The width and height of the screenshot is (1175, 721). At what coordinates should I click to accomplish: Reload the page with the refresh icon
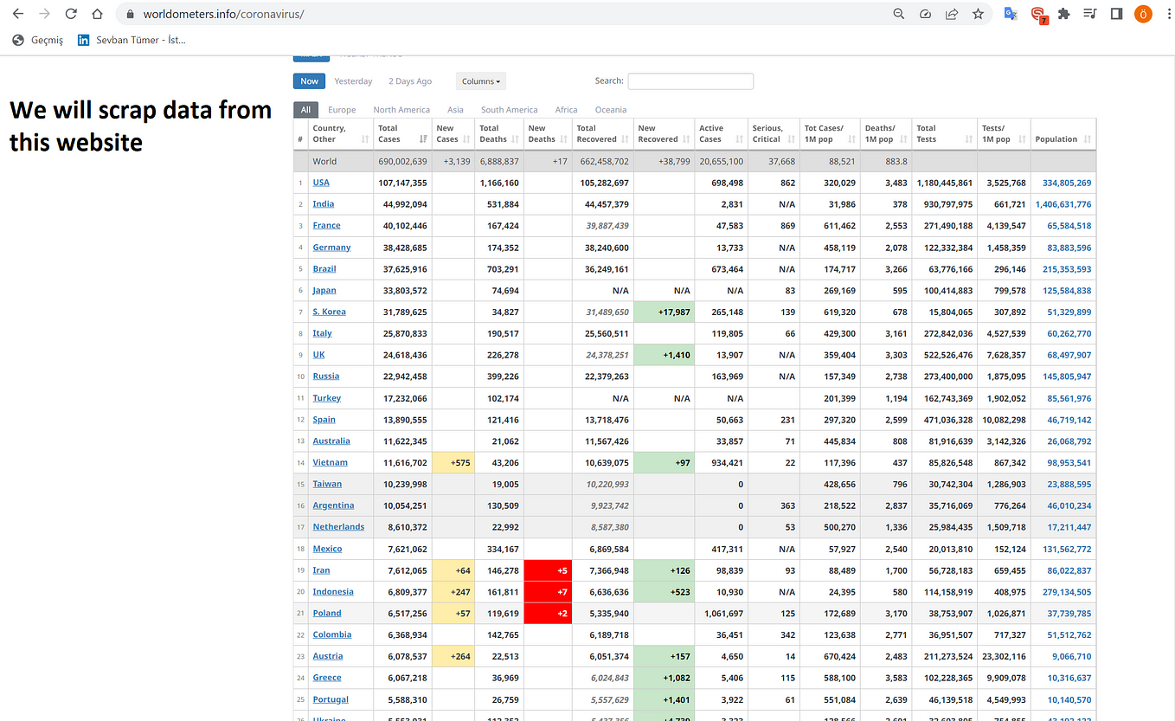coord(71,14)
